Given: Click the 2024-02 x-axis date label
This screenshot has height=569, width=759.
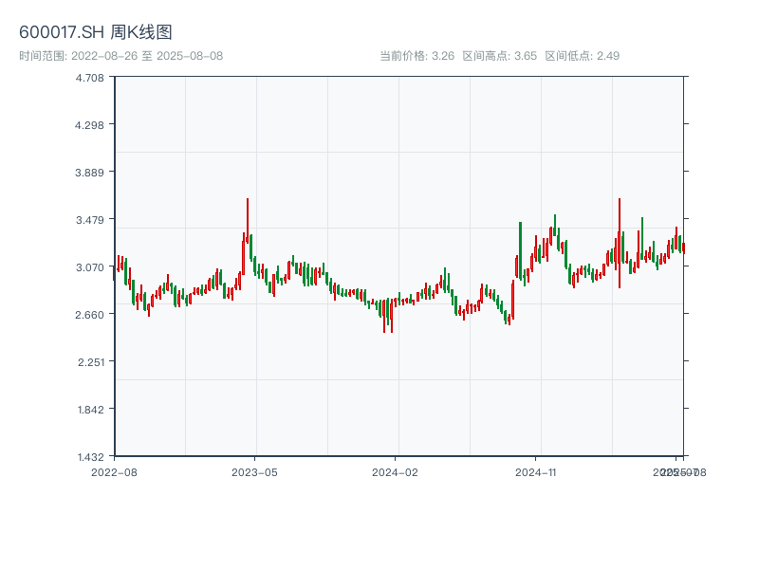Looking at the screenshot, I should 396,471.
